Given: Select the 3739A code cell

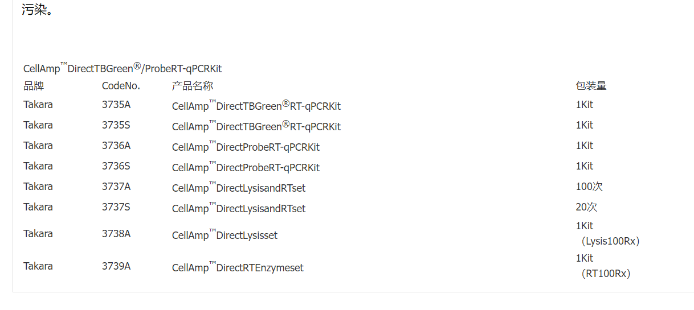Looking at the screenshot, I should coord(116,266).
